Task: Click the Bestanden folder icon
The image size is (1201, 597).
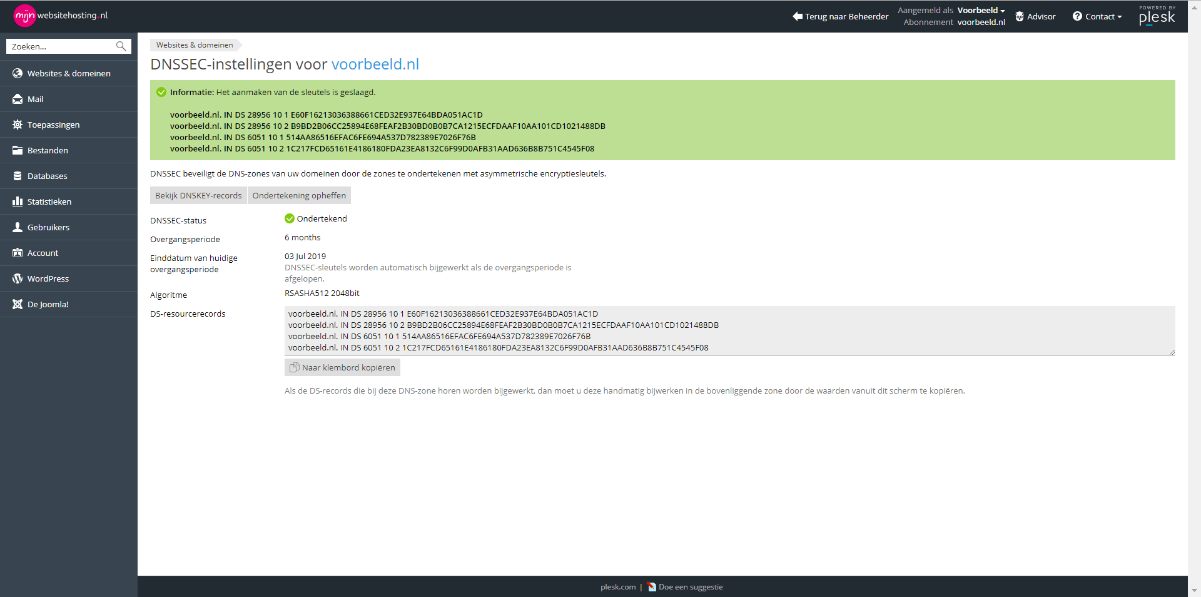Action: pos(18,150)
